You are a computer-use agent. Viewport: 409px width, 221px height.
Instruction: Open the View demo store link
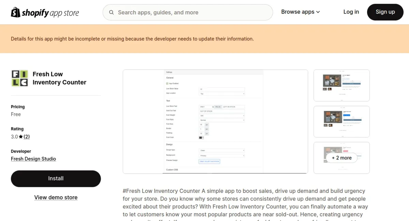(x=56, y=198)
